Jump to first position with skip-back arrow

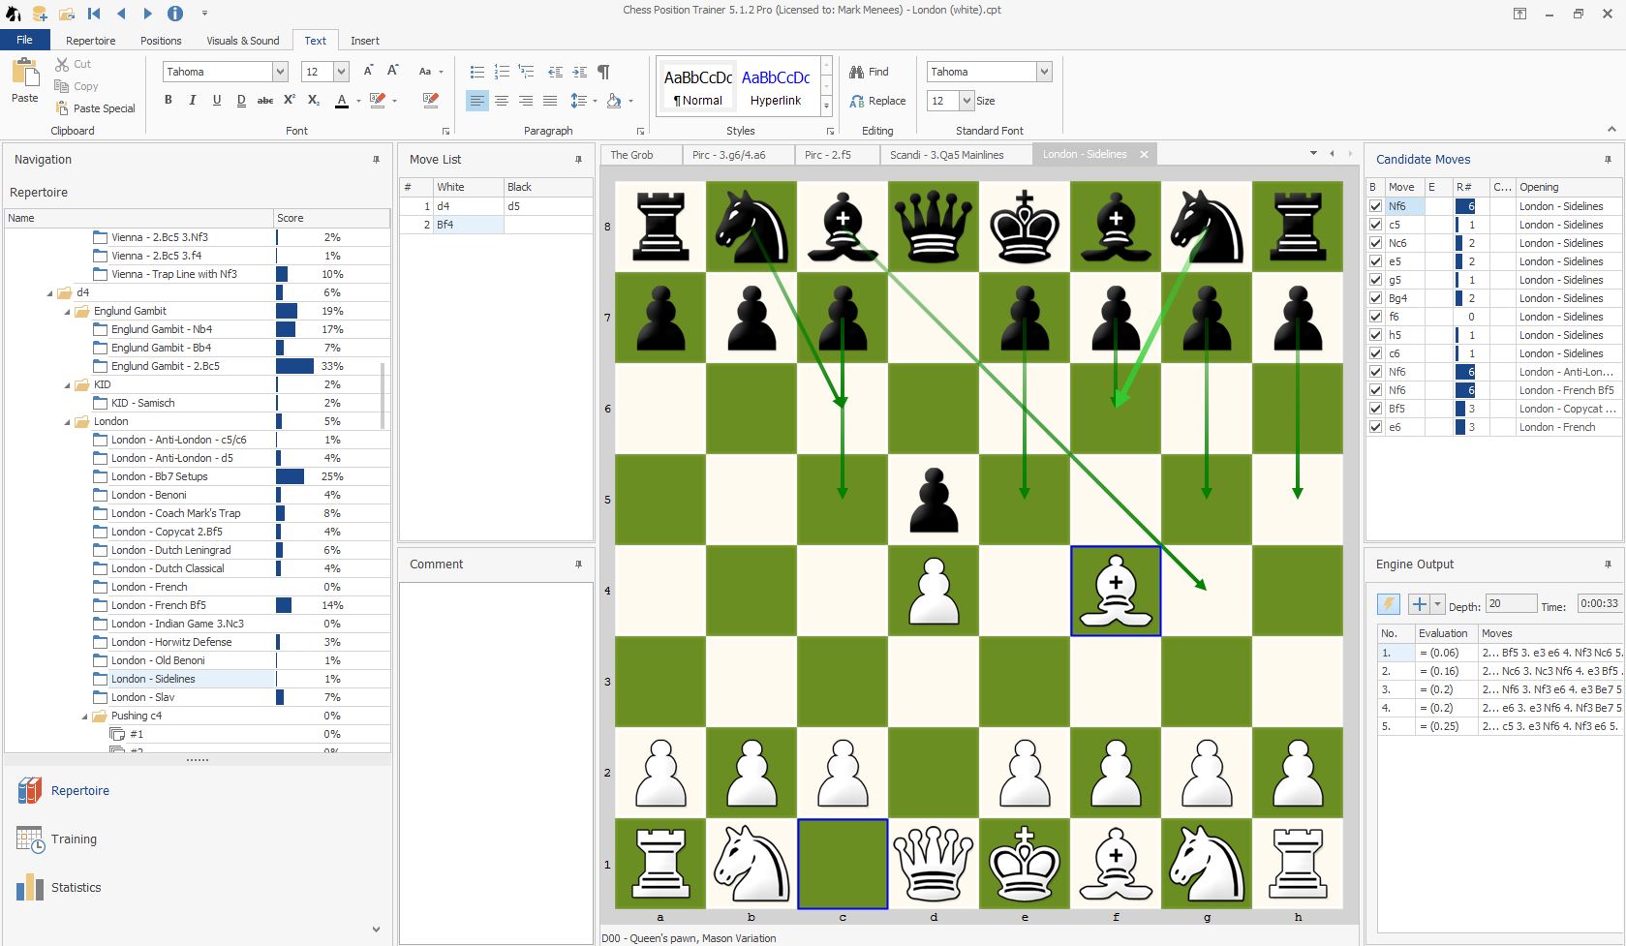click(x=94, y=14)
